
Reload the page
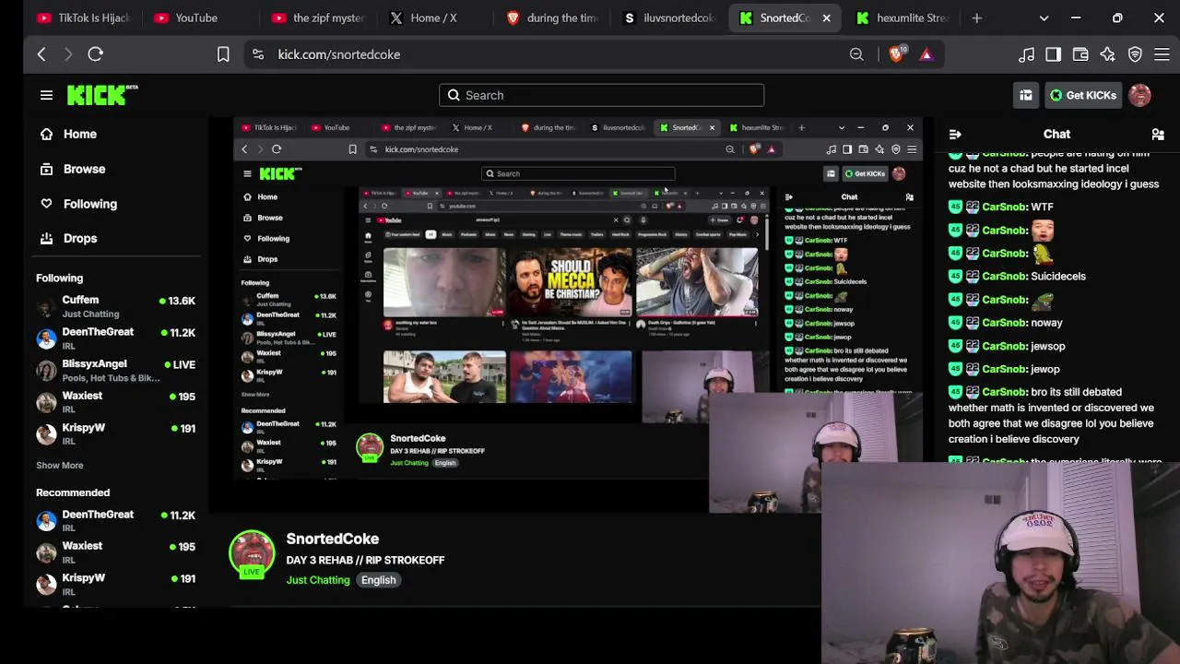click(95, 54)
